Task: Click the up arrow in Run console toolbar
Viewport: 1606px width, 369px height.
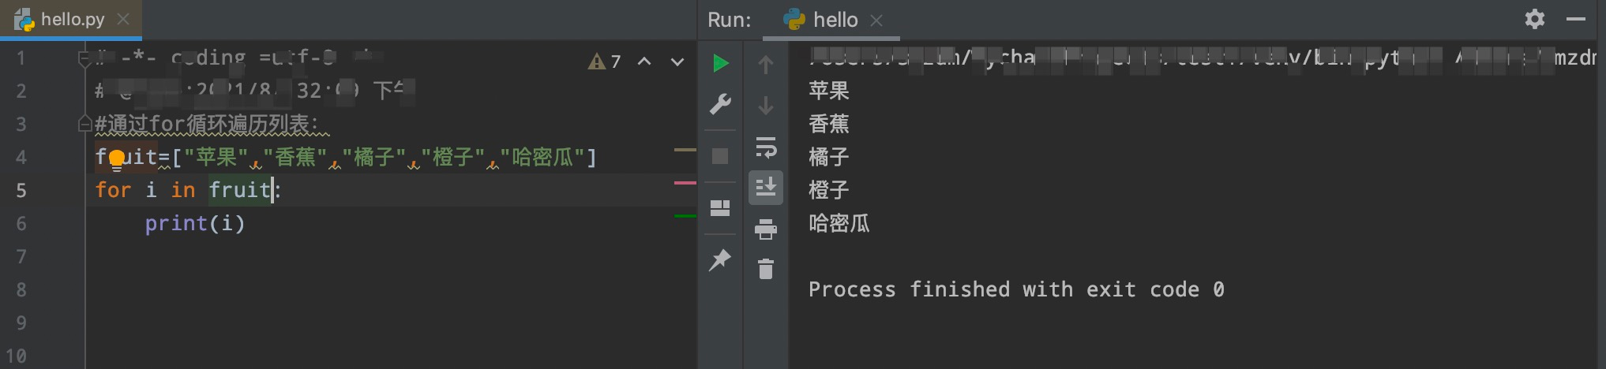Action: point(765,65)
